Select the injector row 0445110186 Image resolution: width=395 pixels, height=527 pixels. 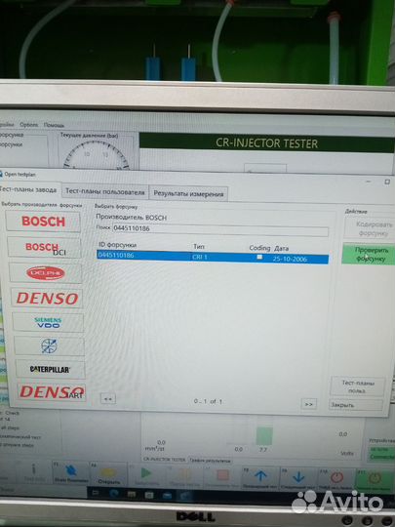pos(213,257)
